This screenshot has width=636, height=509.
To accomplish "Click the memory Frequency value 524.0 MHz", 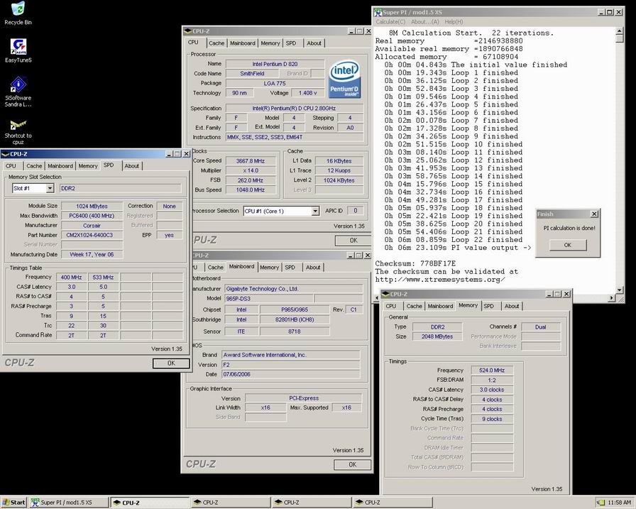I will [x=492, y=370].
